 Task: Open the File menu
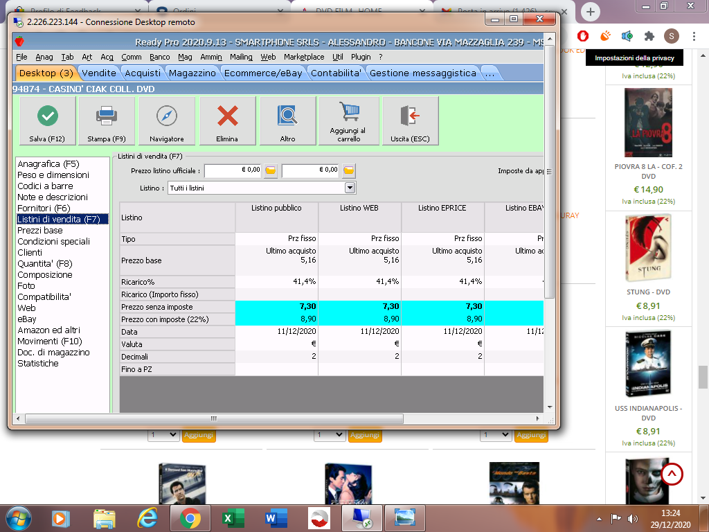[21, 57]
